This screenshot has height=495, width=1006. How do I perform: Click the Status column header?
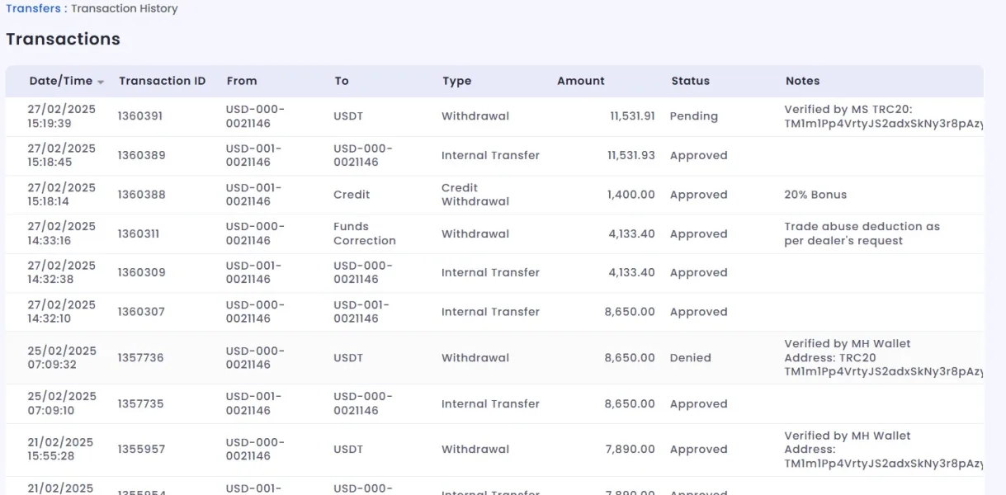(690, 81)
